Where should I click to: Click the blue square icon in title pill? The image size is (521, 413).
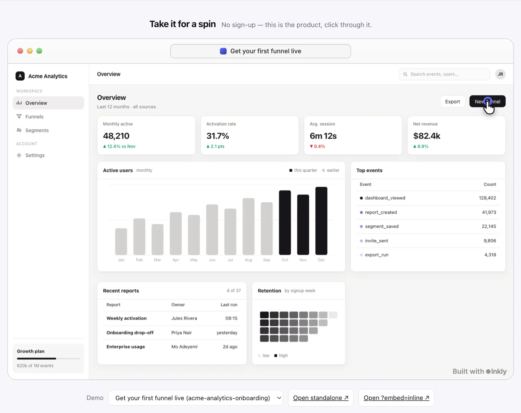223,51
